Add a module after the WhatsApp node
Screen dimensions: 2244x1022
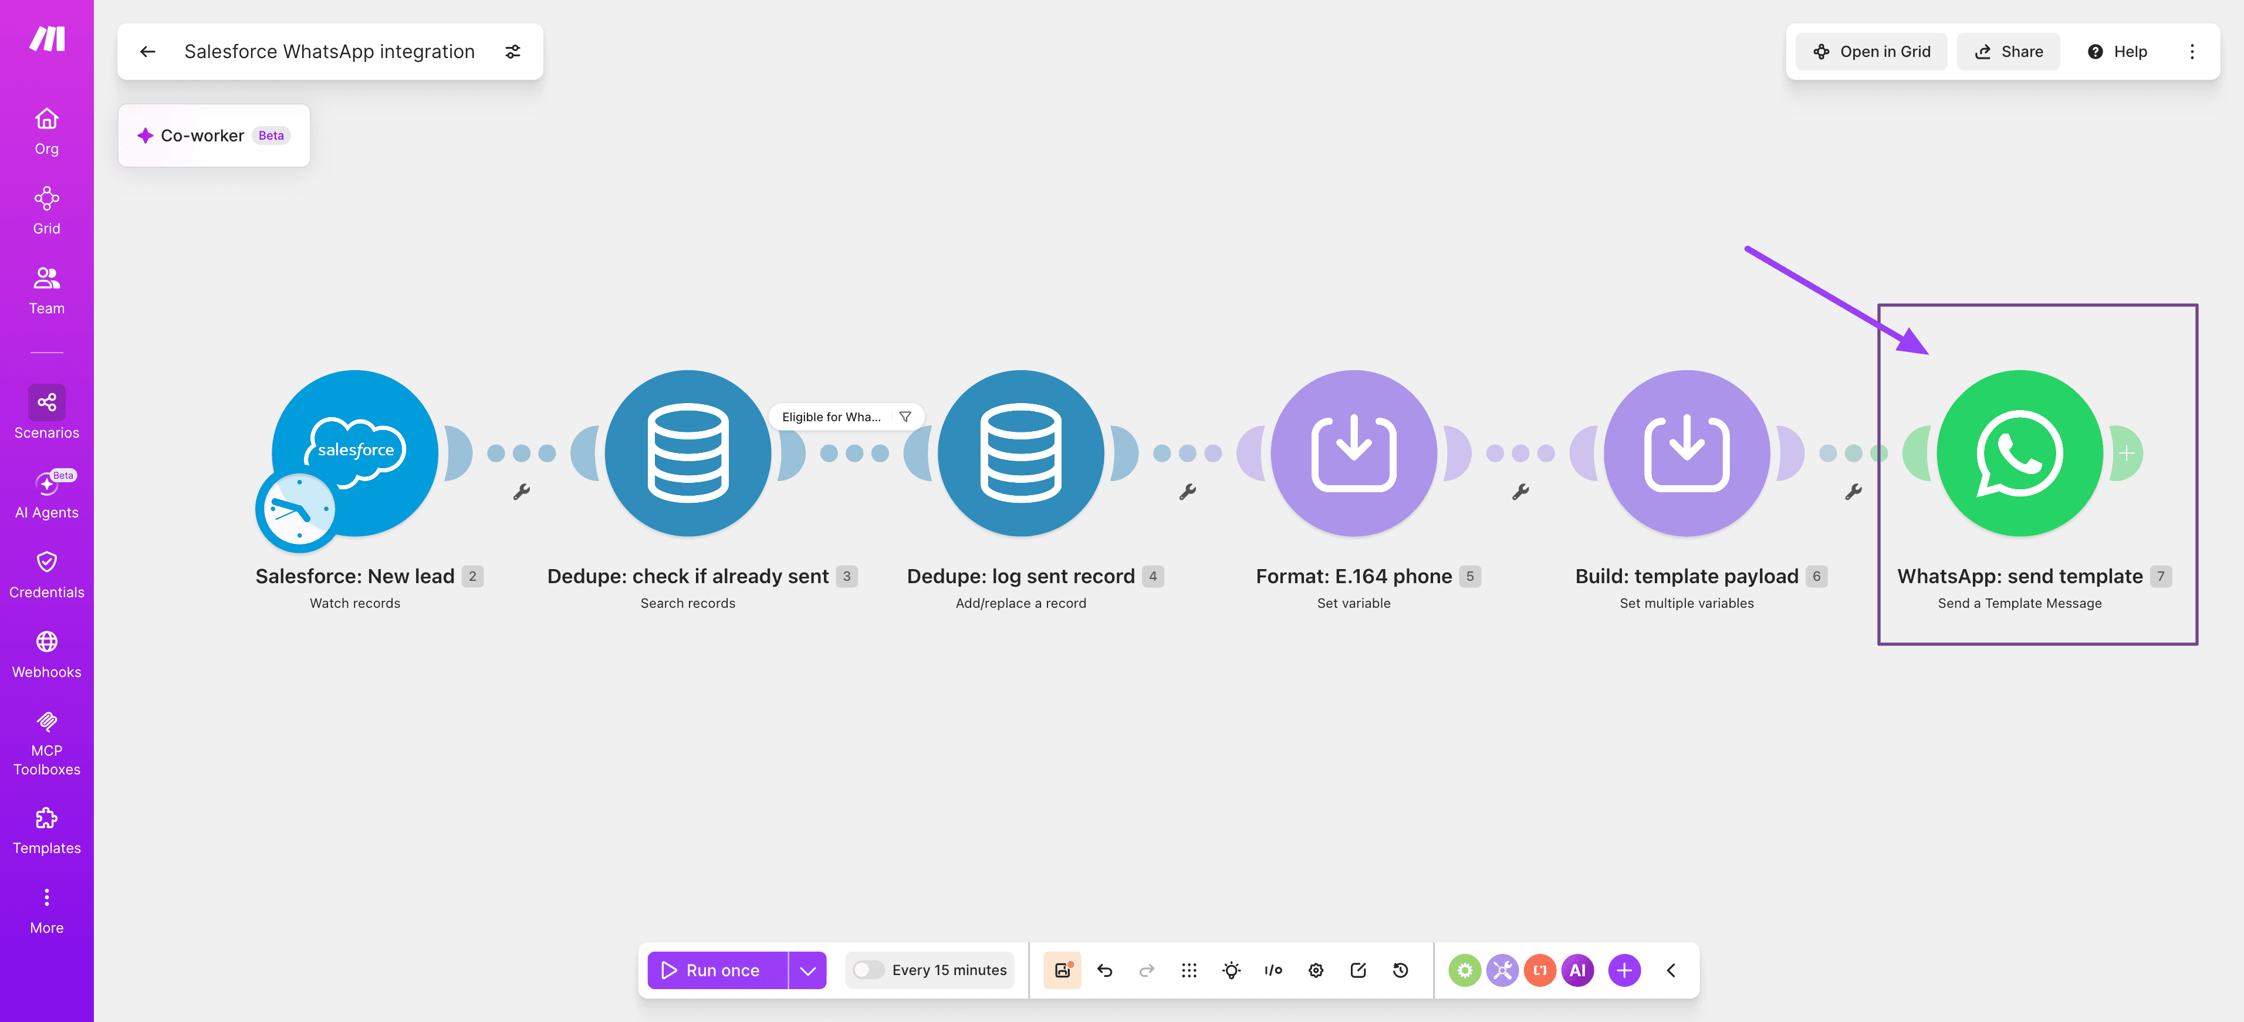pyautogui.click(x=2127, y=453)
